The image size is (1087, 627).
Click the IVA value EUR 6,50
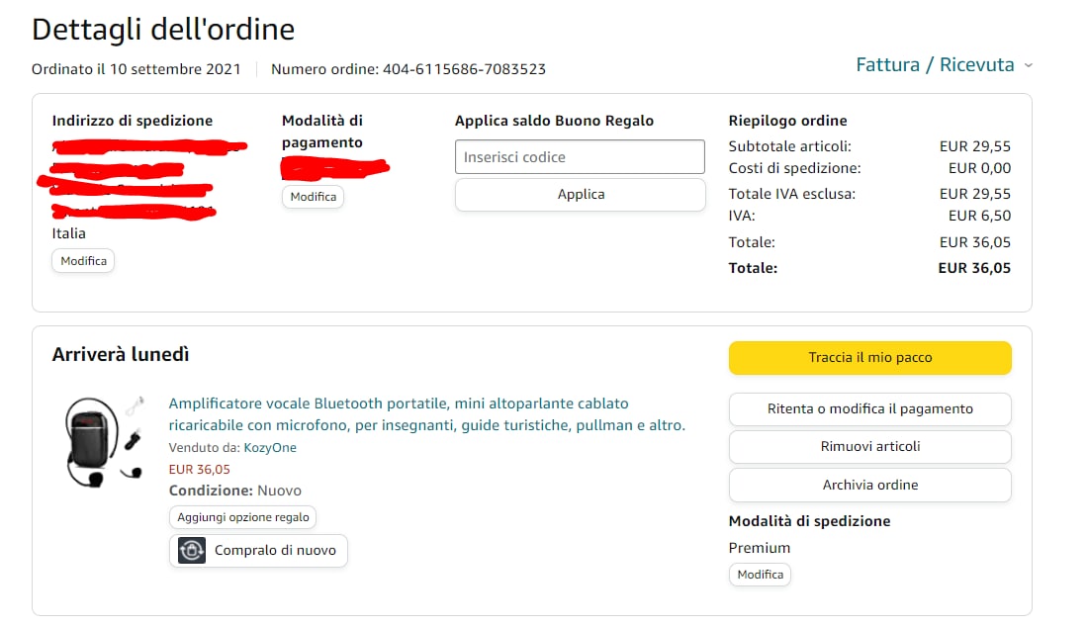[x=979, y=217]
